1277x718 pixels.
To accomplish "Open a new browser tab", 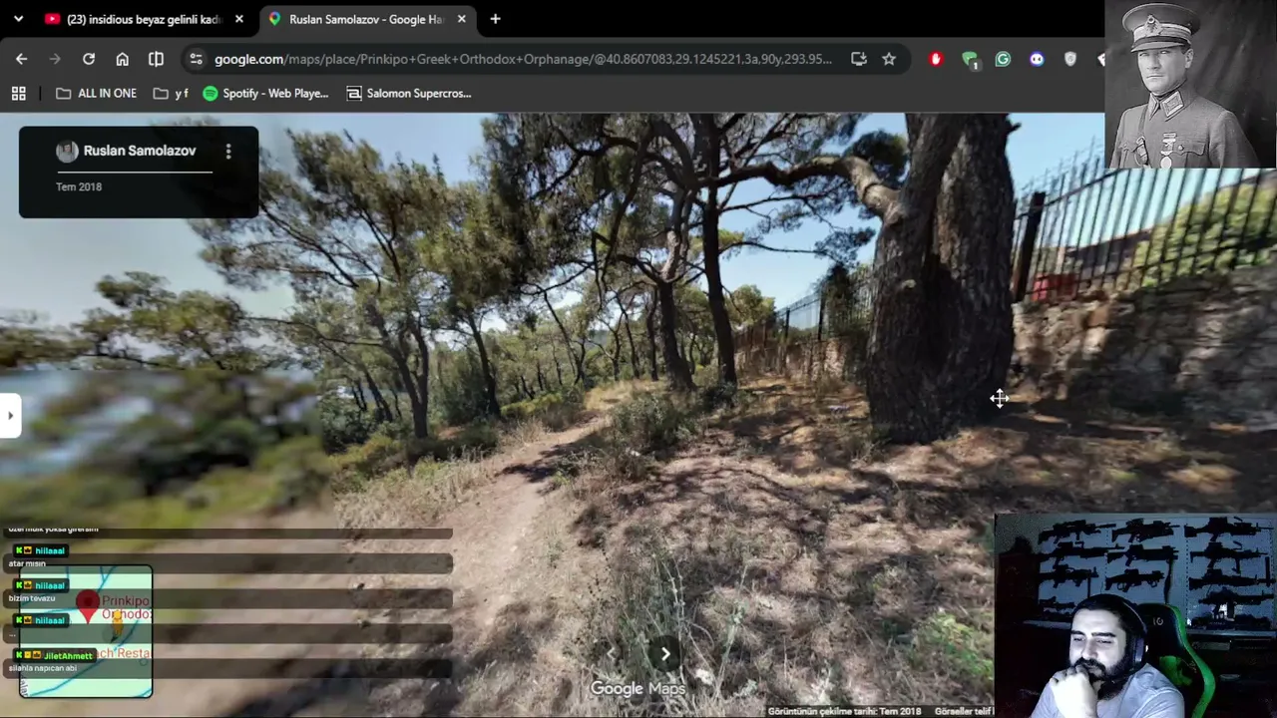I will pos(495,19).
